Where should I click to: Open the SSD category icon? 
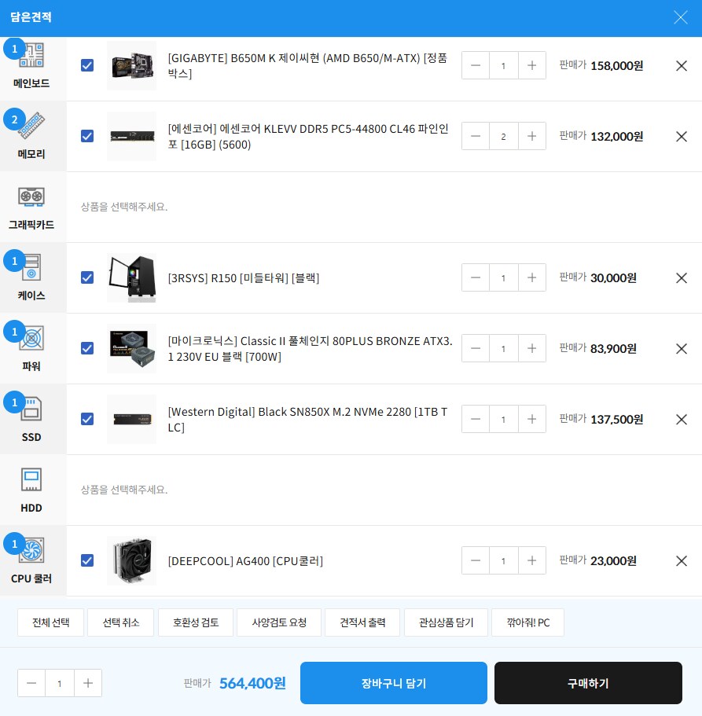(31, 409)
